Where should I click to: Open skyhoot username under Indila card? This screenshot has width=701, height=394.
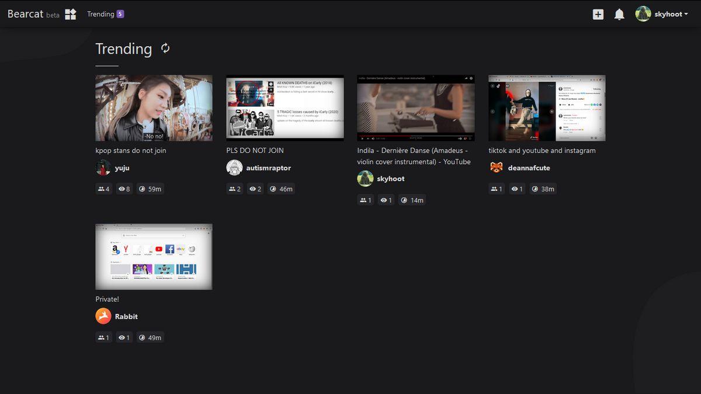point(391,179)
